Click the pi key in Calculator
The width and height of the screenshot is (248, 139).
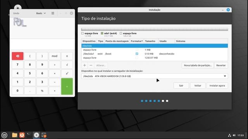click(x=67, y=56)
